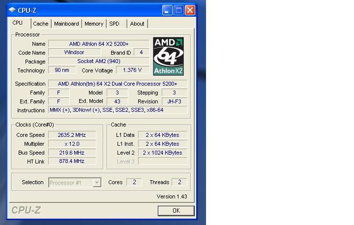Click the AMD Athlon X2 logo image
Screen dimensions: 354x225
169,56
